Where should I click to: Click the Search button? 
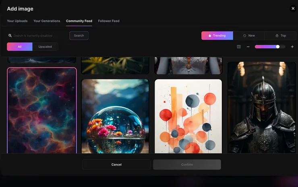pos(79,35)
